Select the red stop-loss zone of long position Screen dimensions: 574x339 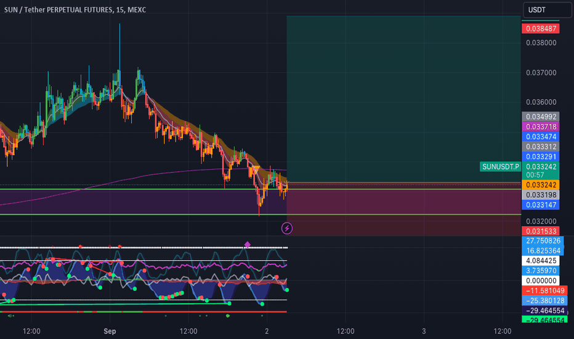point(403,210)
